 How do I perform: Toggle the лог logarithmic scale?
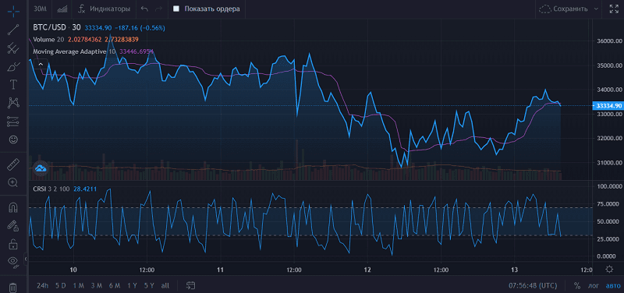click(x=594, y=285)
